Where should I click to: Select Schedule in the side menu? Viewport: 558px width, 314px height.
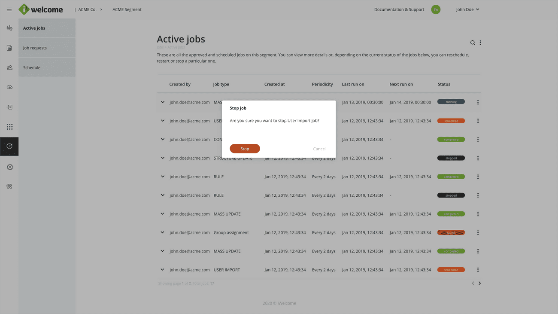pyautogui.click(x=32, y=68)
